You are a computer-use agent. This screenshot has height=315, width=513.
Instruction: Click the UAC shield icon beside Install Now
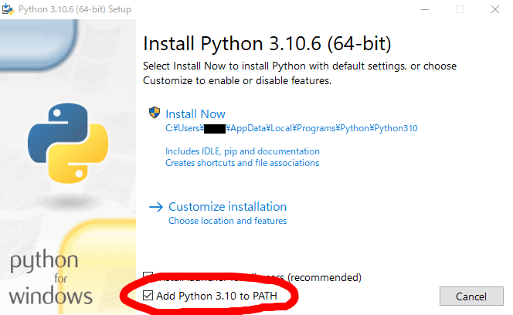(x=155, y=113)
